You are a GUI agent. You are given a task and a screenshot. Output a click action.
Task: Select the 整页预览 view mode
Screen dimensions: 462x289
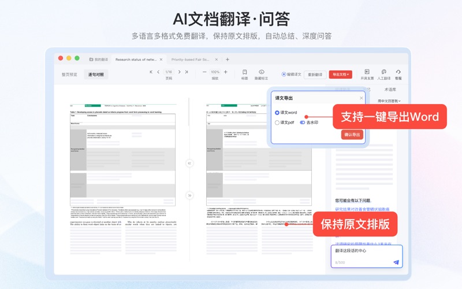(x=69, y=75)
